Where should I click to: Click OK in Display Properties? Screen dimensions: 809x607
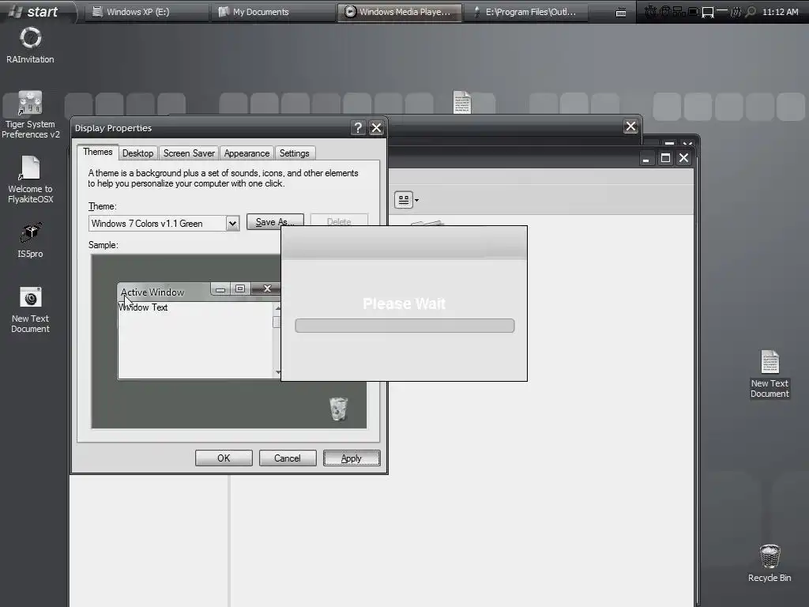click(224, 458)
